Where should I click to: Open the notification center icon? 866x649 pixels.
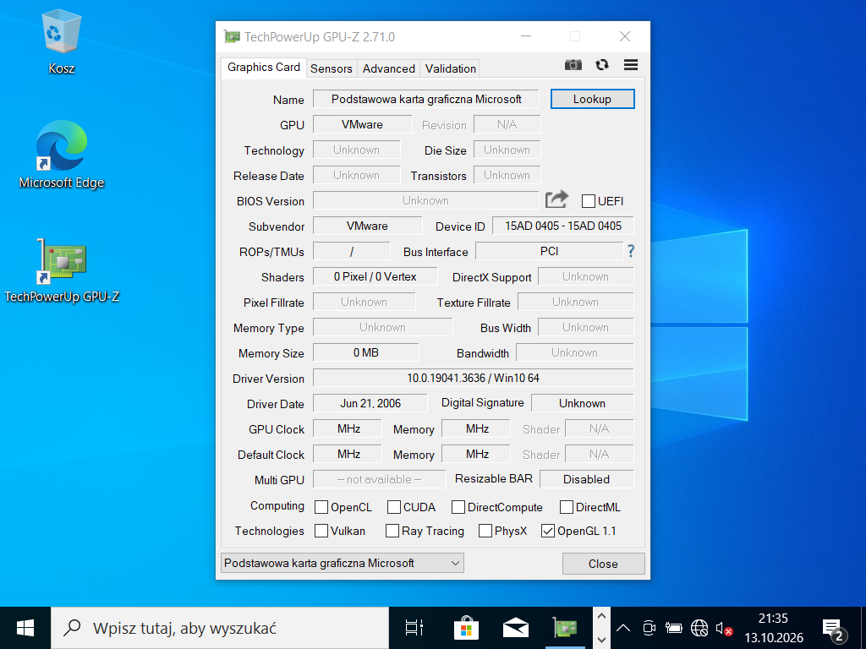coord(835,629)
